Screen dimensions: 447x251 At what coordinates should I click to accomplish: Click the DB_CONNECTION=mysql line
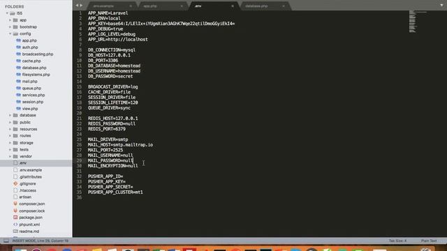click(112, 50)
